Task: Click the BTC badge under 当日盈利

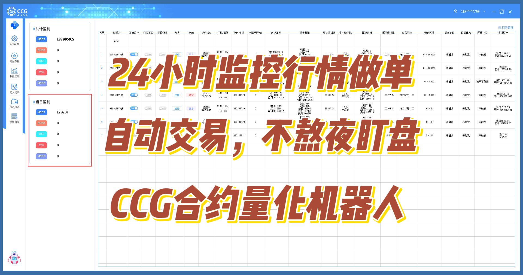Action: pos(41,134)
